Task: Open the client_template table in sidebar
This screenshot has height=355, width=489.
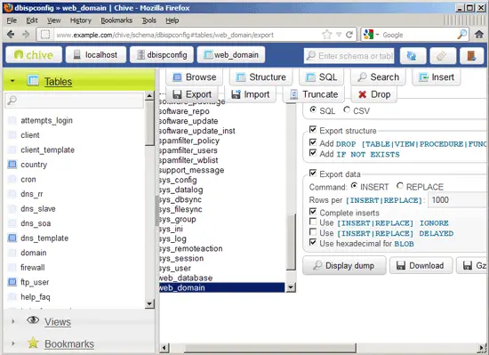Action: 47,149
